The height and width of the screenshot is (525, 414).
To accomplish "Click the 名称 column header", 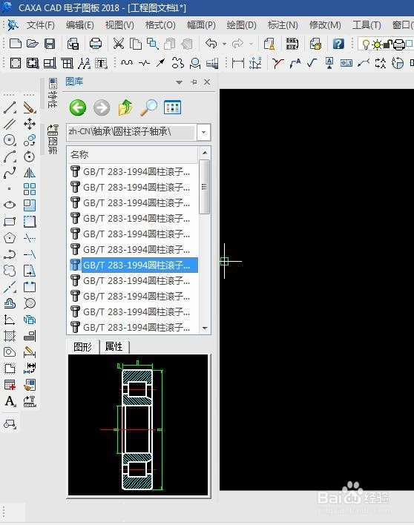I will point(133,155).
